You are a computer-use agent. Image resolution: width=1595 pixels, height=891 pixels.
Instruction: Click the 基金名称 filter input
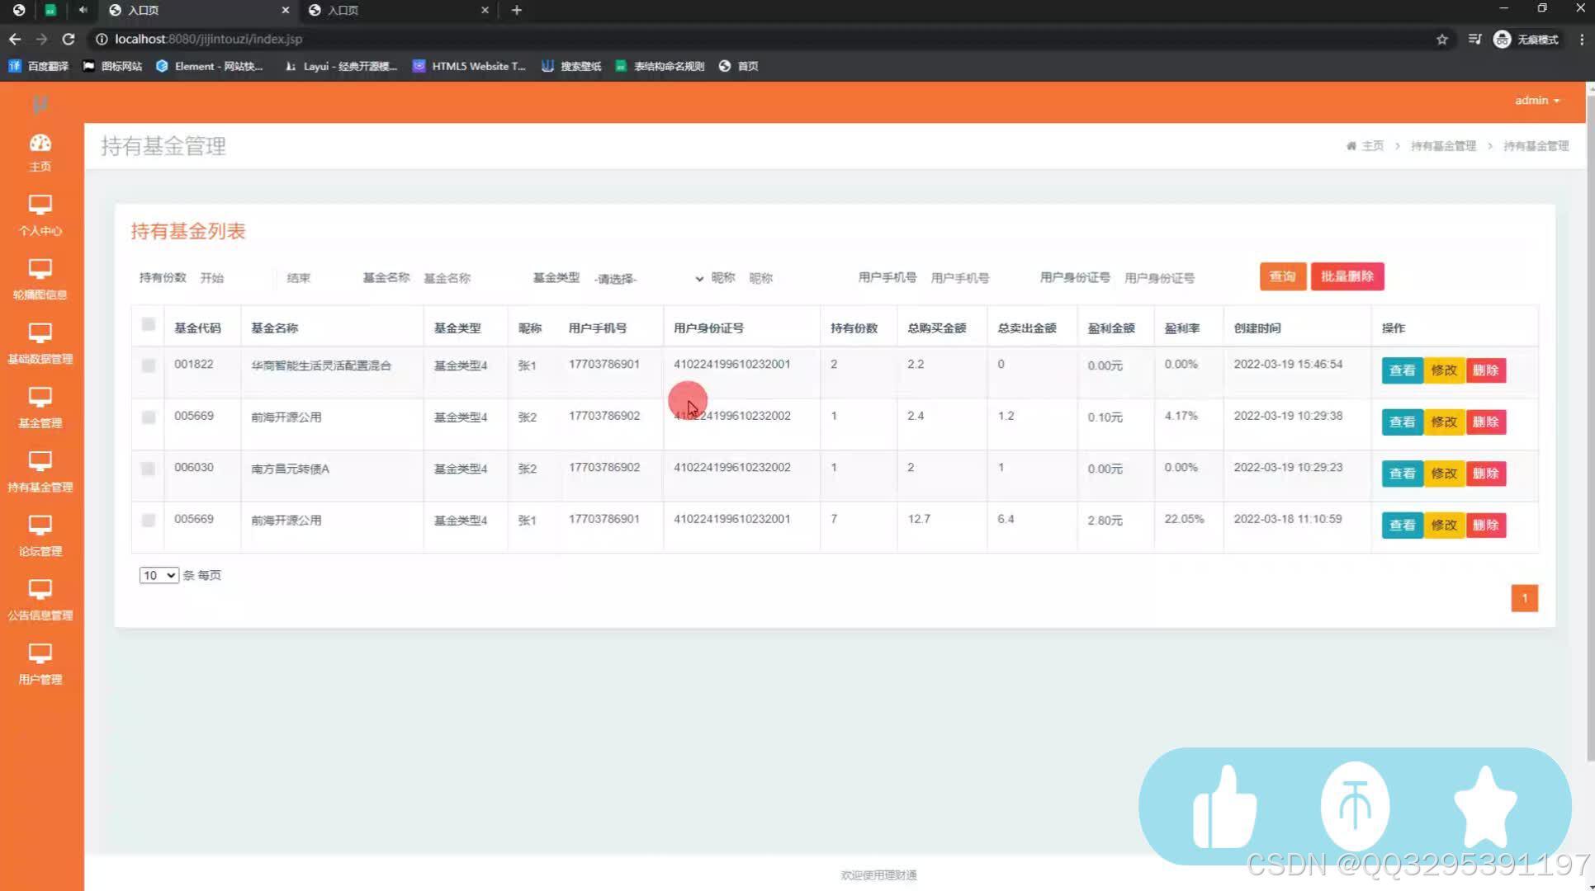tap(471, 278)
